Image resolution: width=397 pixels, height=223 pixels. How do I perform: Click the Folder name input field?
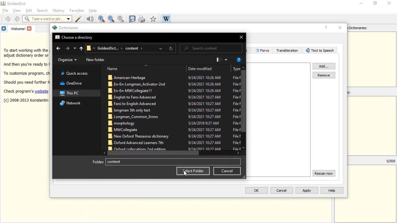(x=173, y=162)
